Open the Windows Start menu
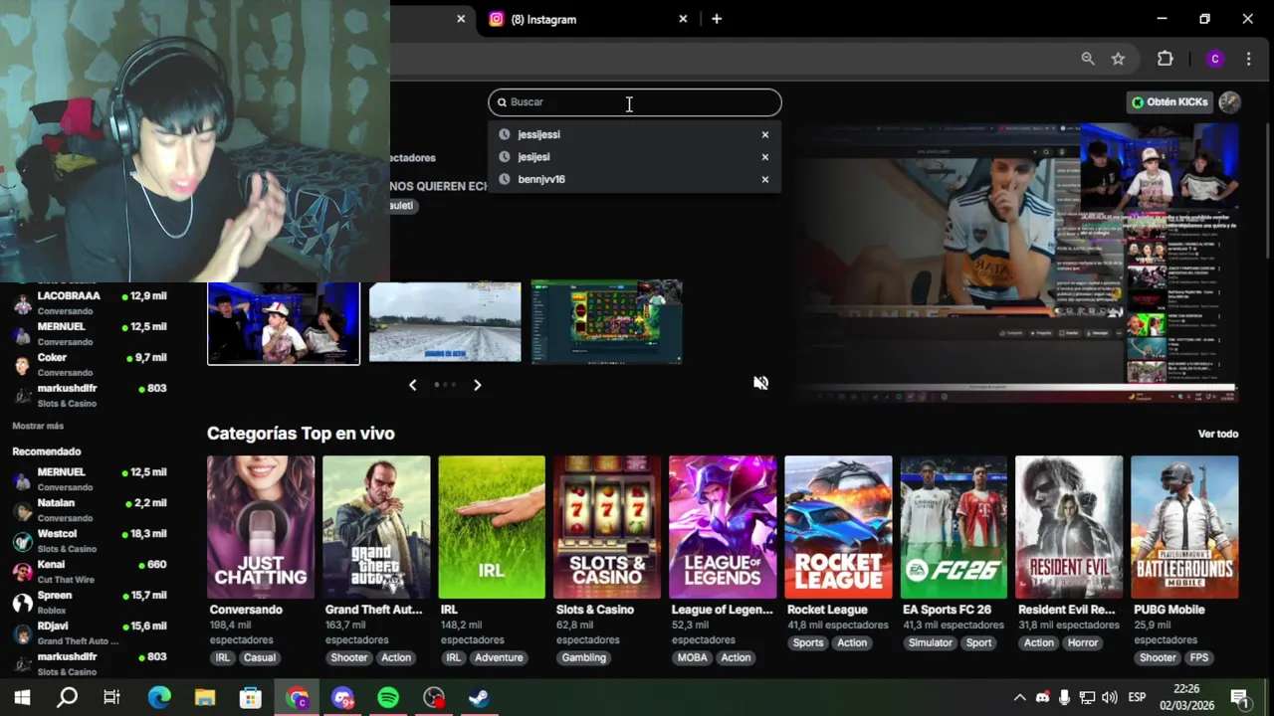The width and height of the screenshot is (1274, 716). [22, 698]
